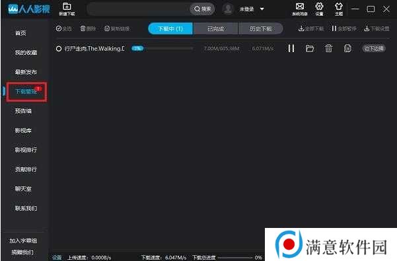Viewport: 397px width, 261px height.
Task: Open 下载设置 download settings button
Action: tap(377, 28)
